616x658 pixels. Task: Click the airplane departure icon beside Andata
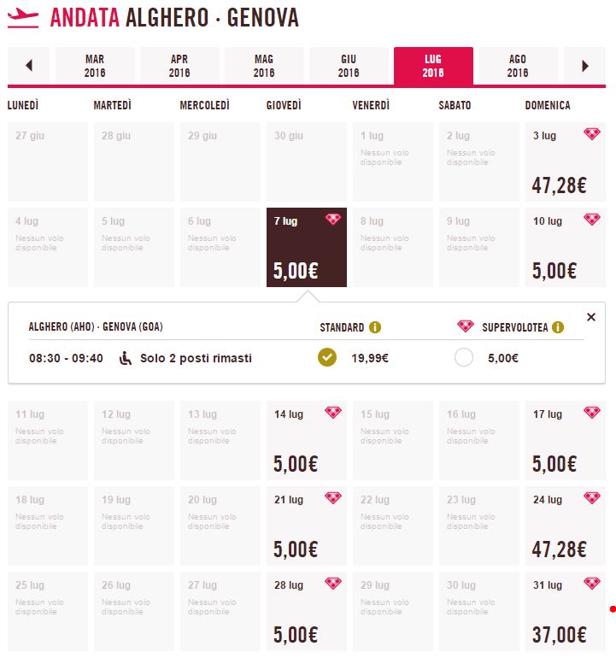[x=23, y=18]
